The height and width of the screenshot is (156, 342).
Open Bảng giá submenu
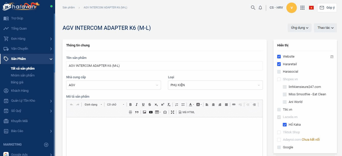click(17, 82)
